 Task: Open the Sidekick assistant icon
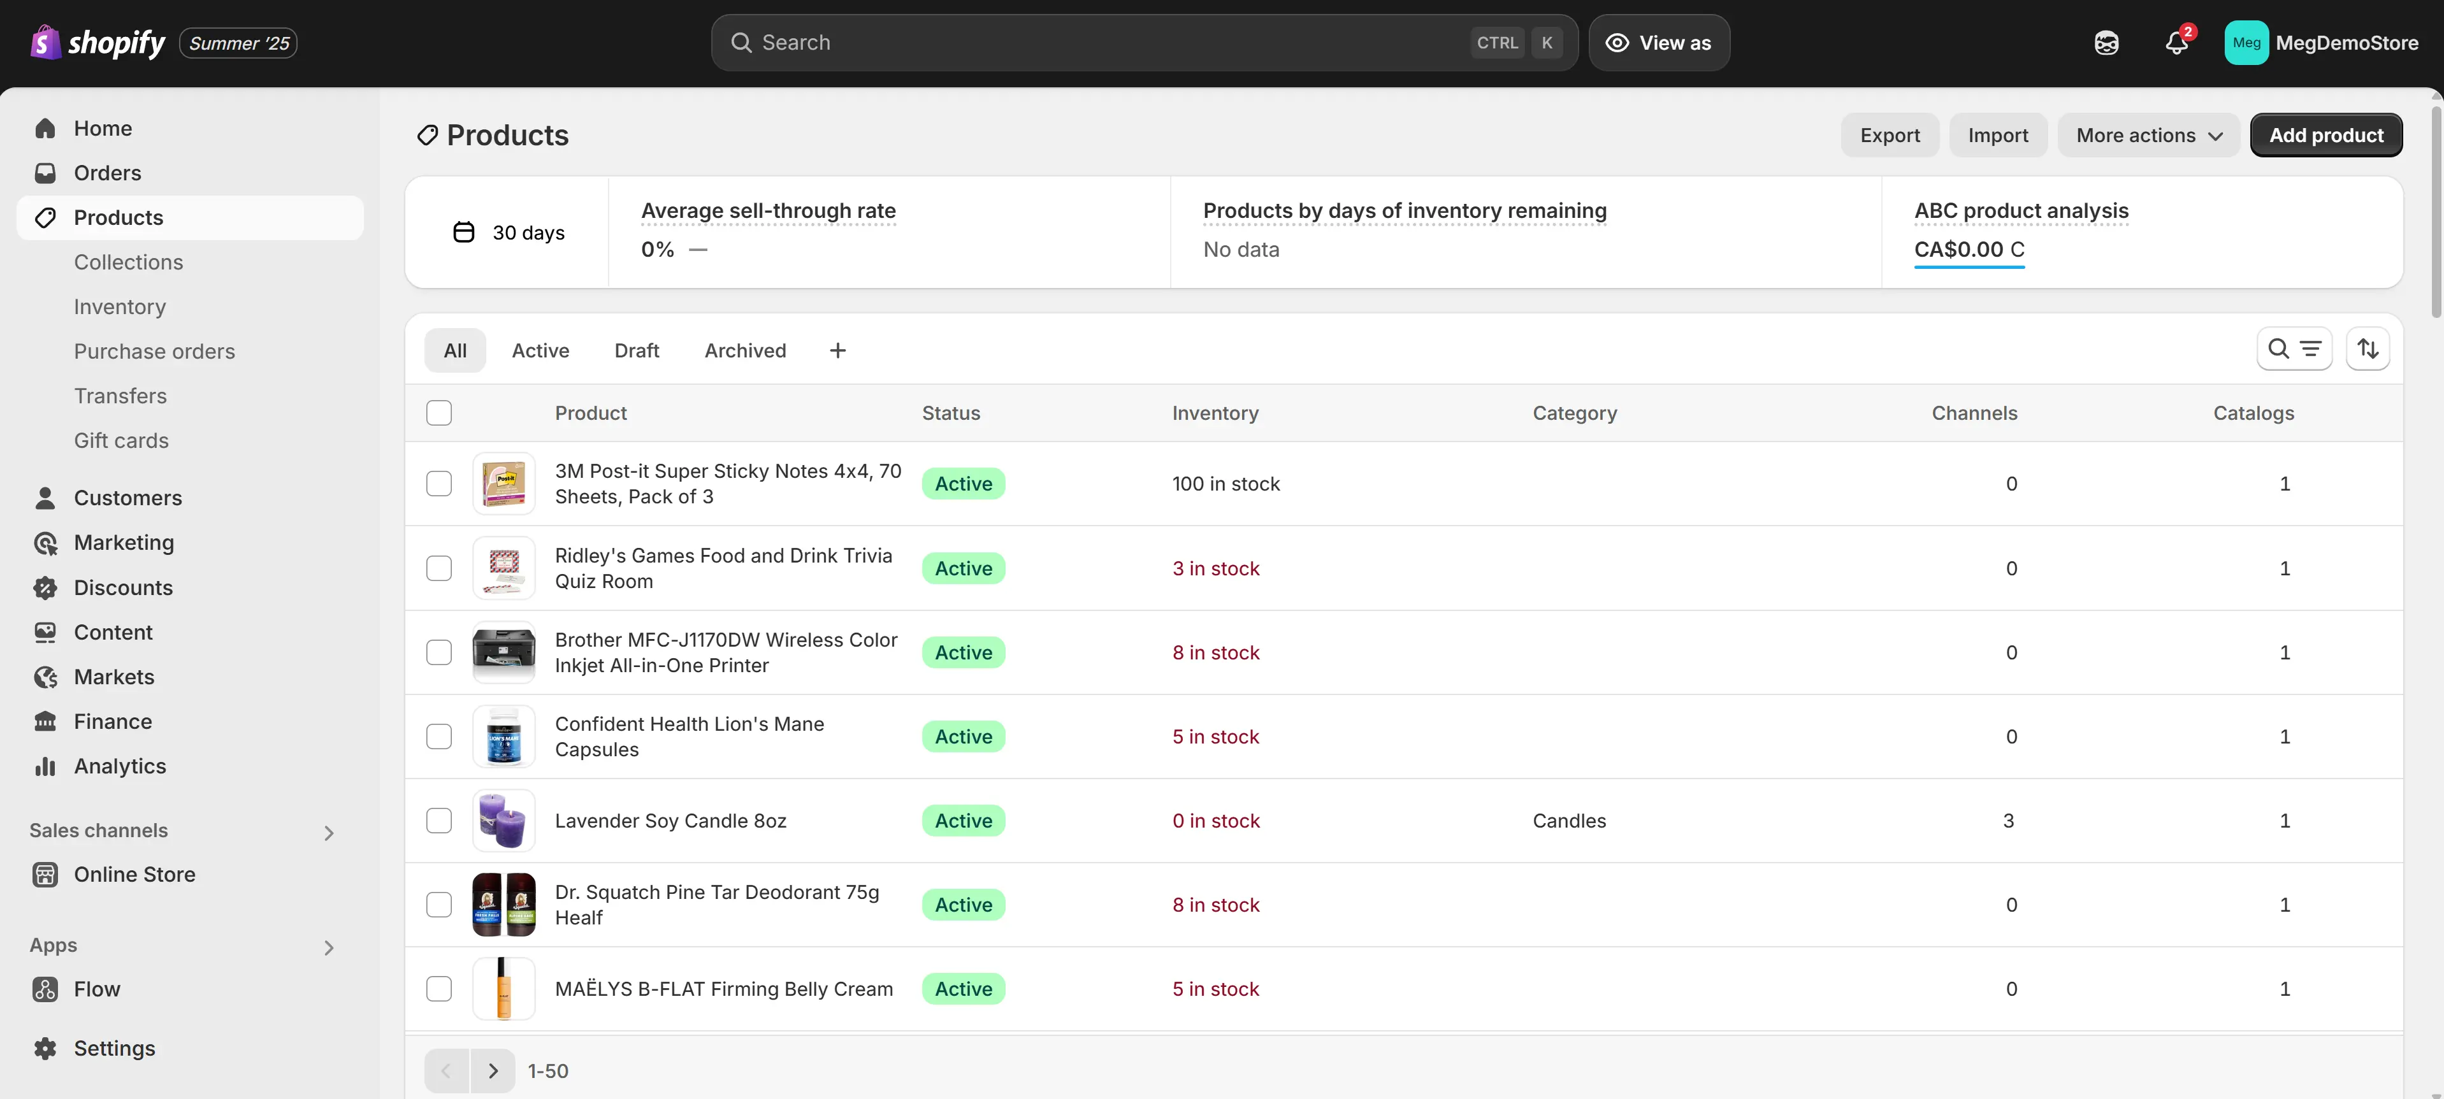point(2106,43)
